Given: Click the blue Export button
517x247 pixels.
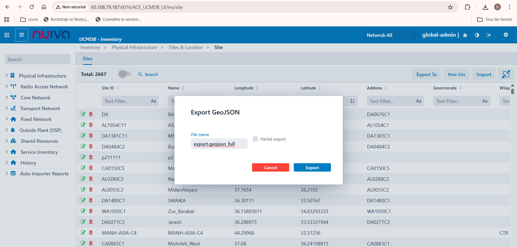Looking at the screenshot, I should (312, 168).
